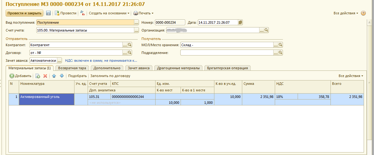
Task: Copy row using the duplicate icon
Action: tap(38, 76)
